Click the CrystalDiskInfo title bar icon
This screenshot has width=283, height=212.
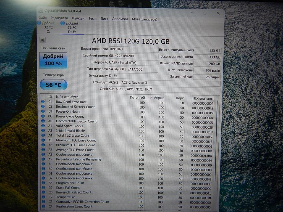(41, 11)
